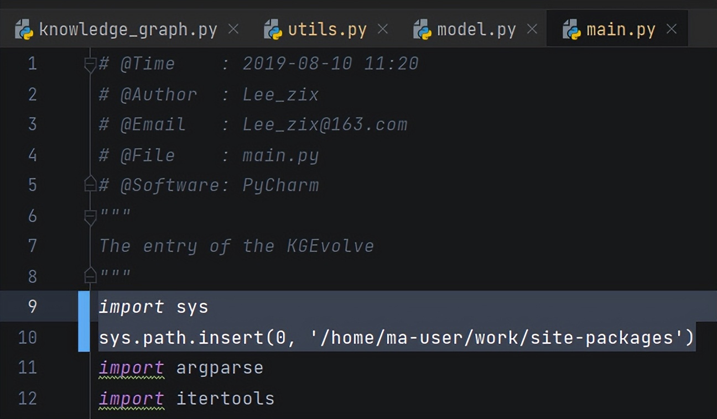The height and width of the screenshot is (419, 717).
Task: Click the email 'Lee_zix@163.com' text
Action: (x=325, y=124)
